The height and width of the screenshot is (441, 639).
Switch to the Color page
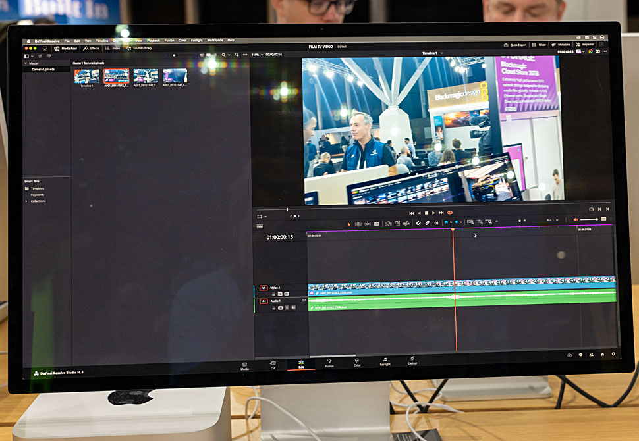[357, 363]
